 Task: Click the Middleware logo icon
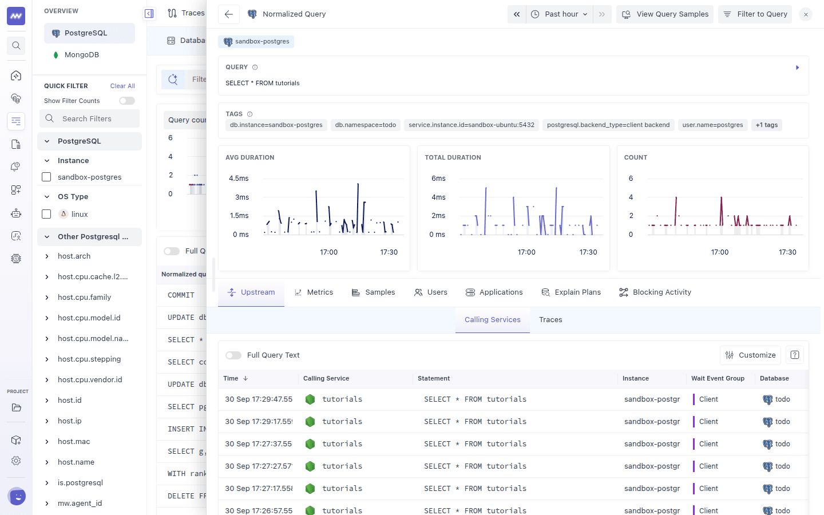point(16,16)
